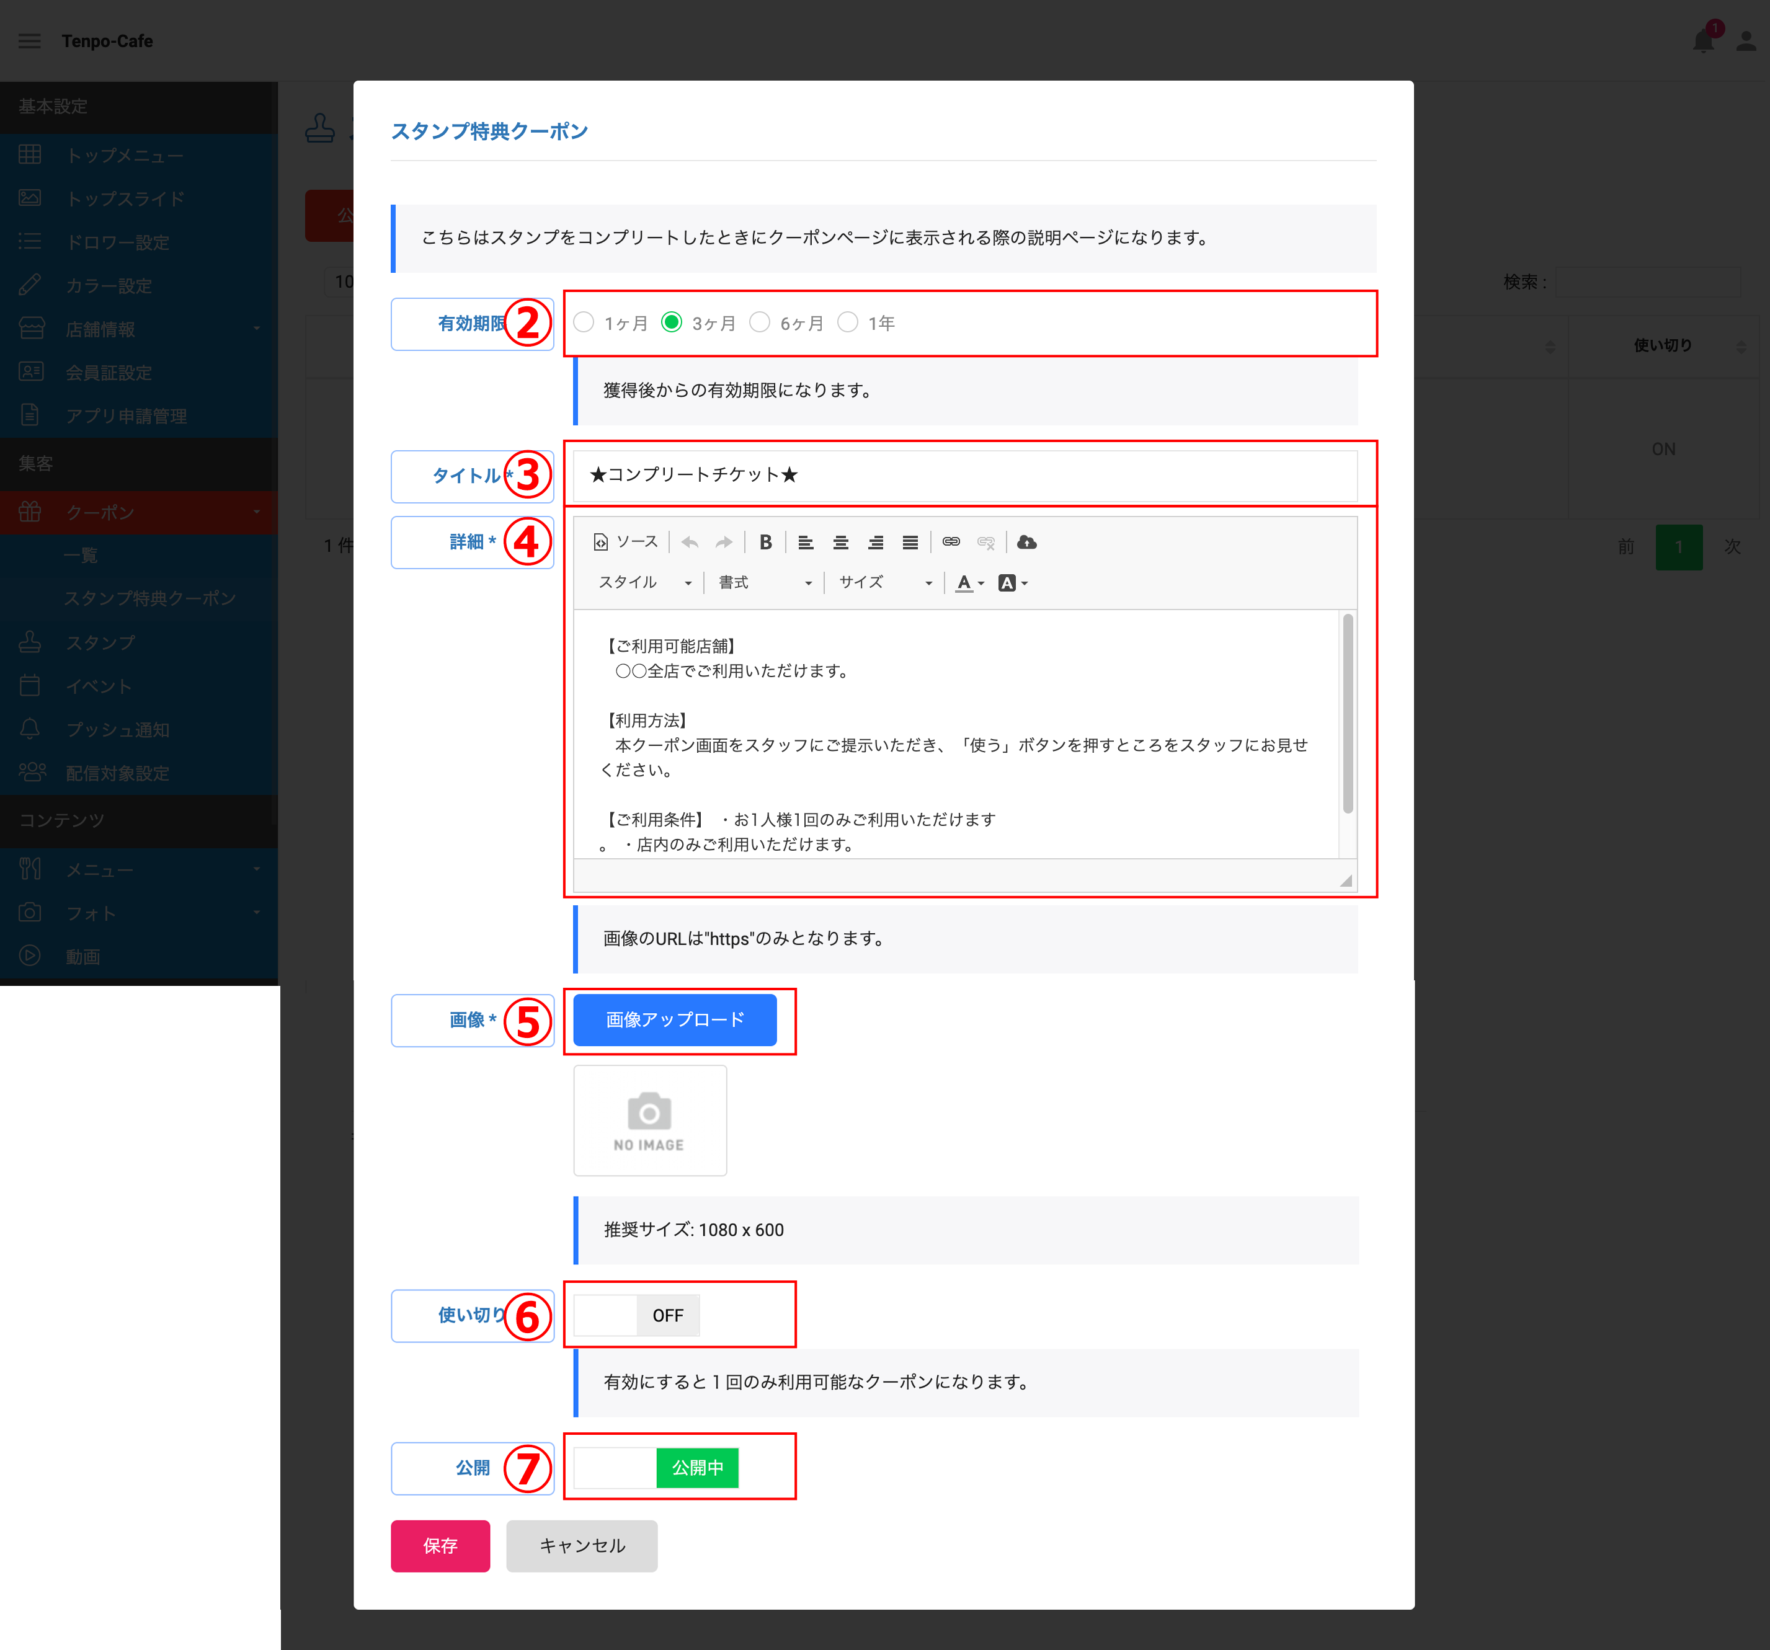Screen dimensions: 1770x1650
Task: Click the スタンプ stamp icon in the sidebar
Action: pos(29,642)
